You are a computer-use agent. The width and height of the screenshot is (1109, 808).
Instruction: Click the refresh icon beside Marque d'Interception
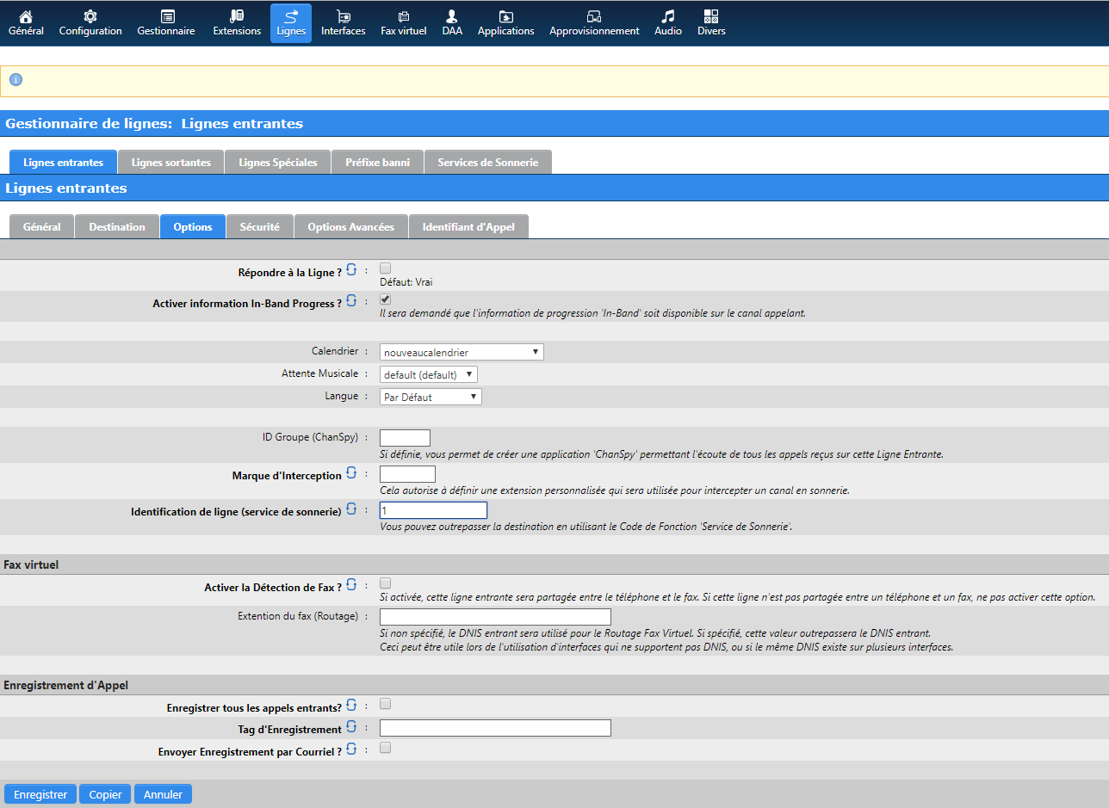(351, 473)
